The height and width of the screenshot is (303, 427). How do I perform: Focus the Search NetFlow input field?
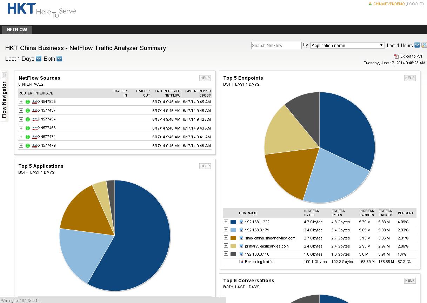[x=276, y=45]
